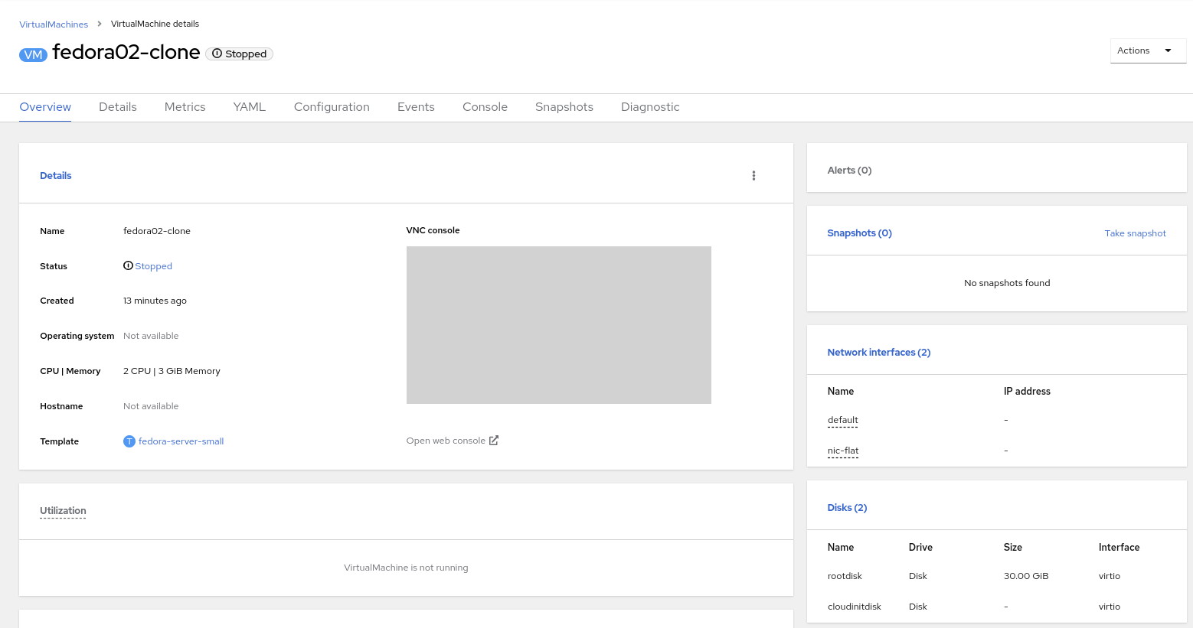This screenshot has height=628, width=1193.
Task: Switch to the YAML tab
Action: coord(249,107)
